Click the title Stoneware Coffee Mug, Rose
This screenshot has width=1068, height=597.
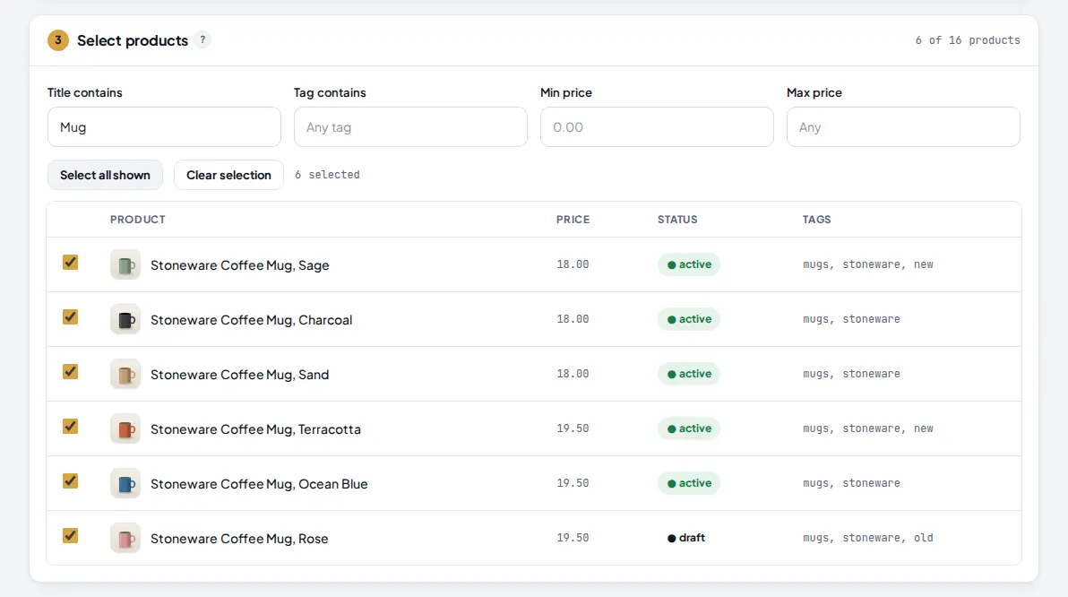point(239,539)
